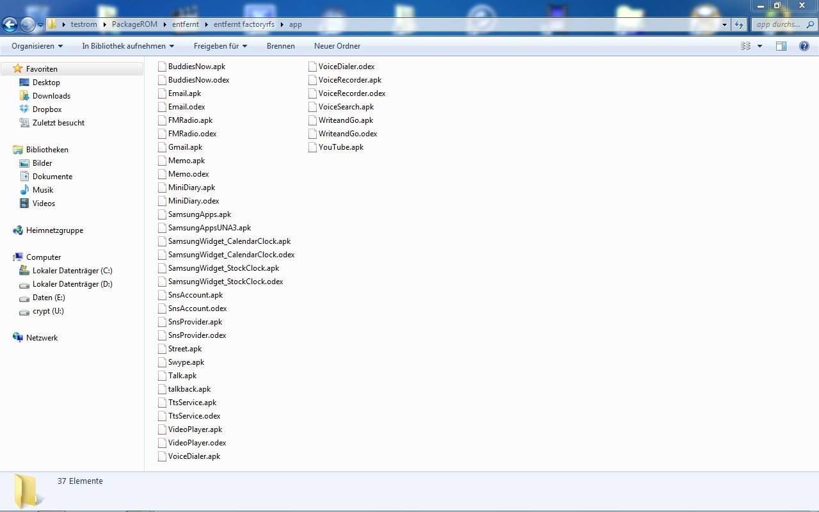
Task: Open Musik library in the sidebar
Action: (x=43, y=190)
